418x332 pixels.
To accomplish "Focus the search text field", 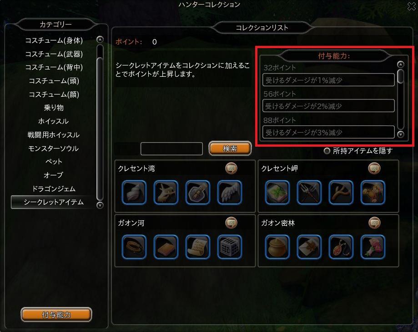I will (x=171, y=149).
